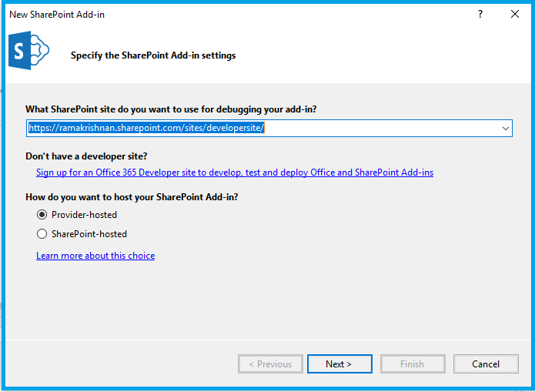Click the 'Don't have a developer site?' label

click(86, 156)
